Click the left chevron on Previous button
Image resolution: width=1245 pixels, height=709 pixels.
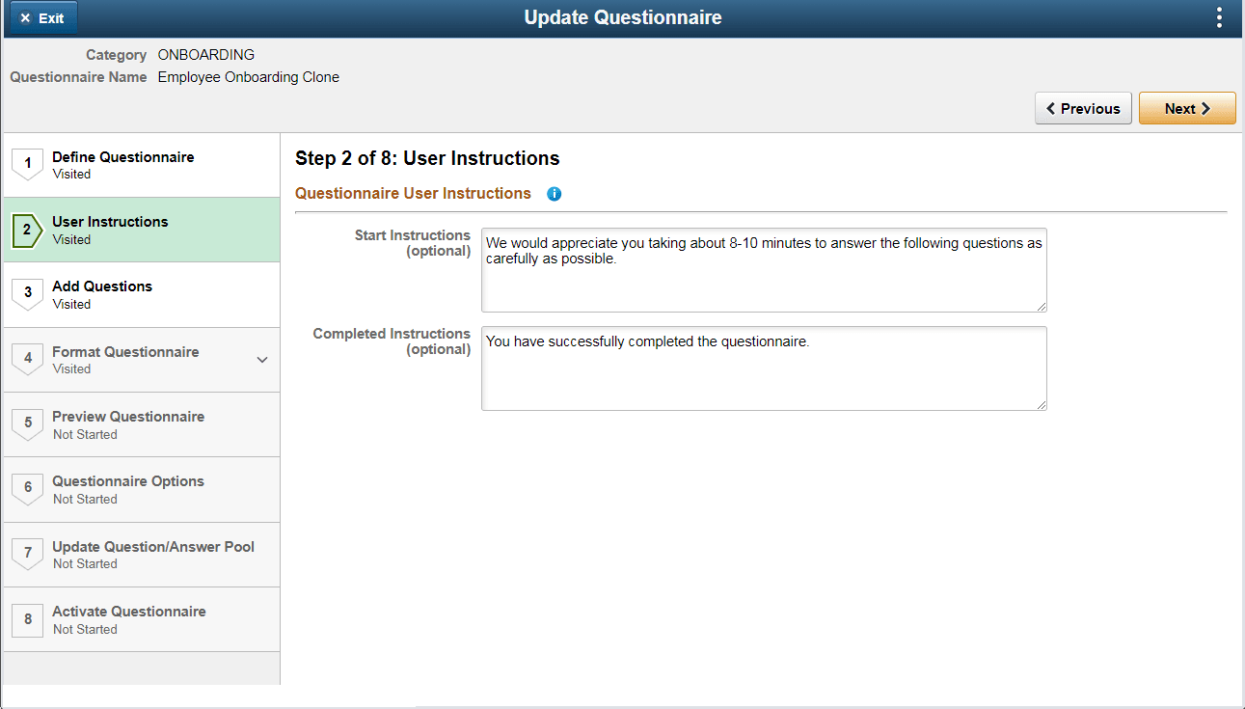coord(1052,108)
